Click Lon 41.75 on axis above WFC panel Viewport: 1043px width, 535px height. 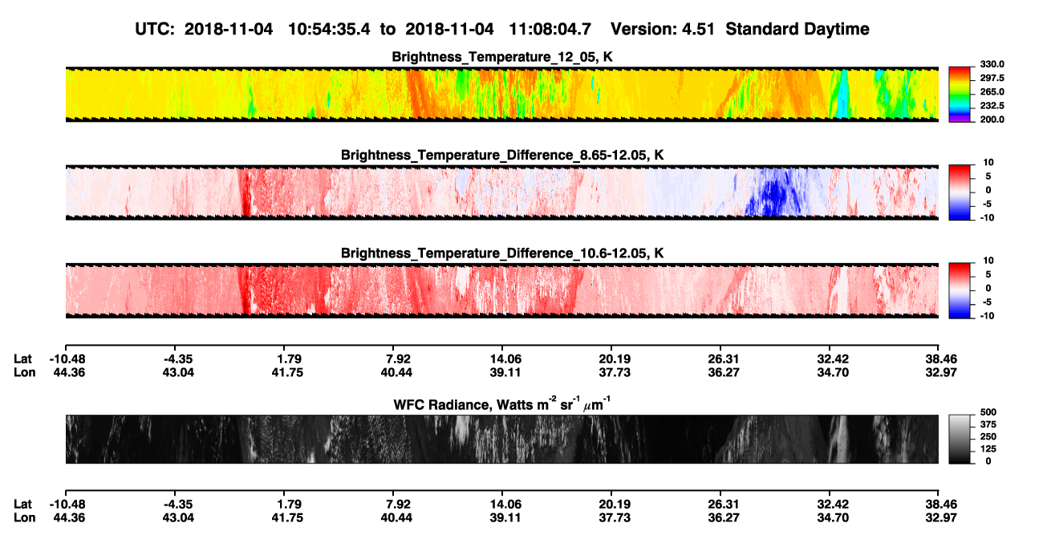click(x=289, y=372)
